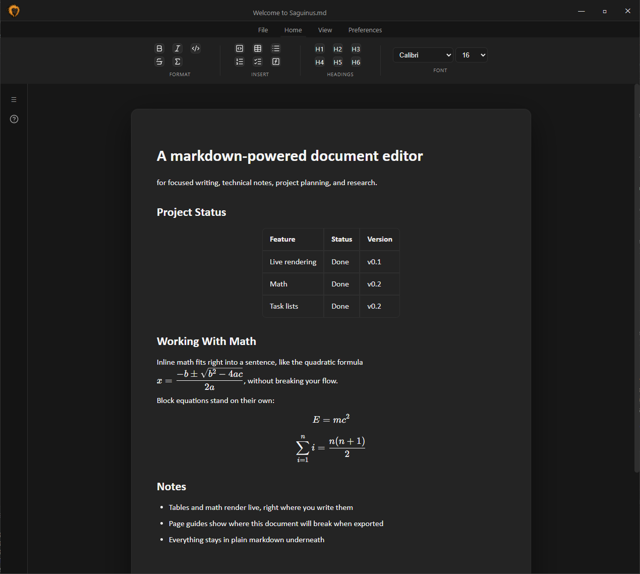The width and height of the screenshot is (640, 574).
Task: Click the 'for focused writing' subtitle paragraph
Action: (x=267, y=183)
